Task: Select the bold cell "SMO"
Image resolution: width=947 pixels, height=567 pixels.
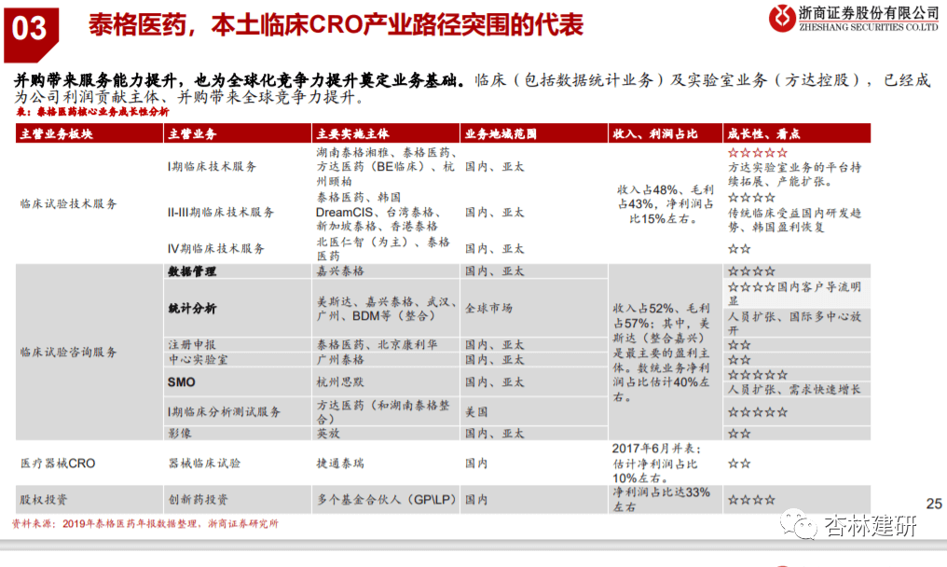Action: [x=181, y=382]
